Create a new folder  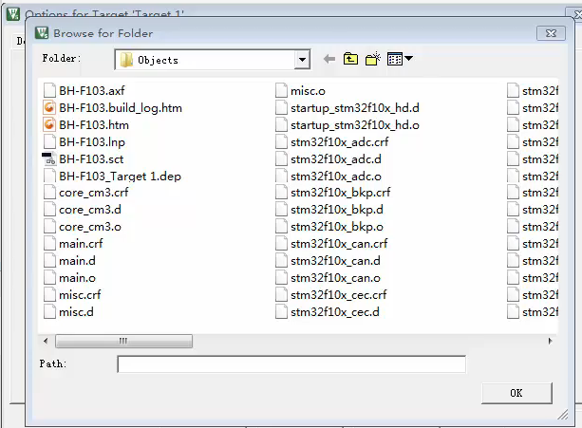coord(373,59)
